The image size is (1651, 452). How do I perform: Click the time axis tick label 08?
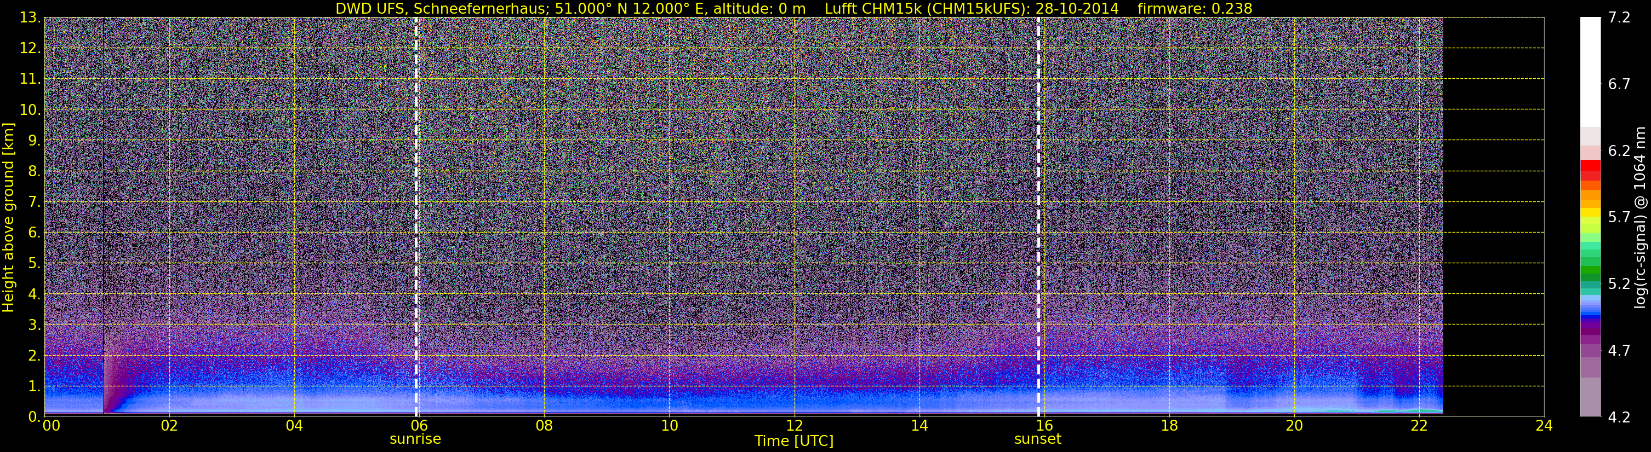544,426
